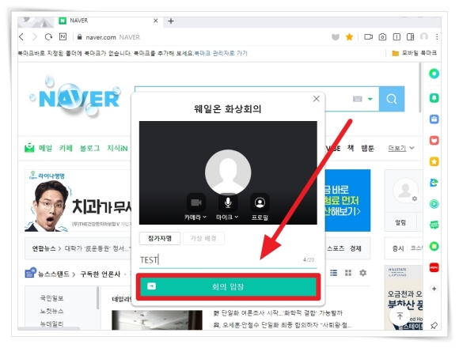Open the red pocket icon in the sidebar
Viewport: 459px width, 348px height.
(434, 140)
